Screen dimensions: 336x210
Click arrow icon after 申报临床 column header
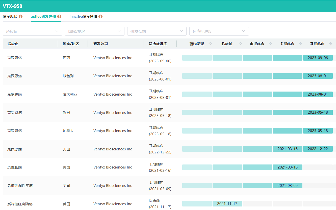[270, 44]
